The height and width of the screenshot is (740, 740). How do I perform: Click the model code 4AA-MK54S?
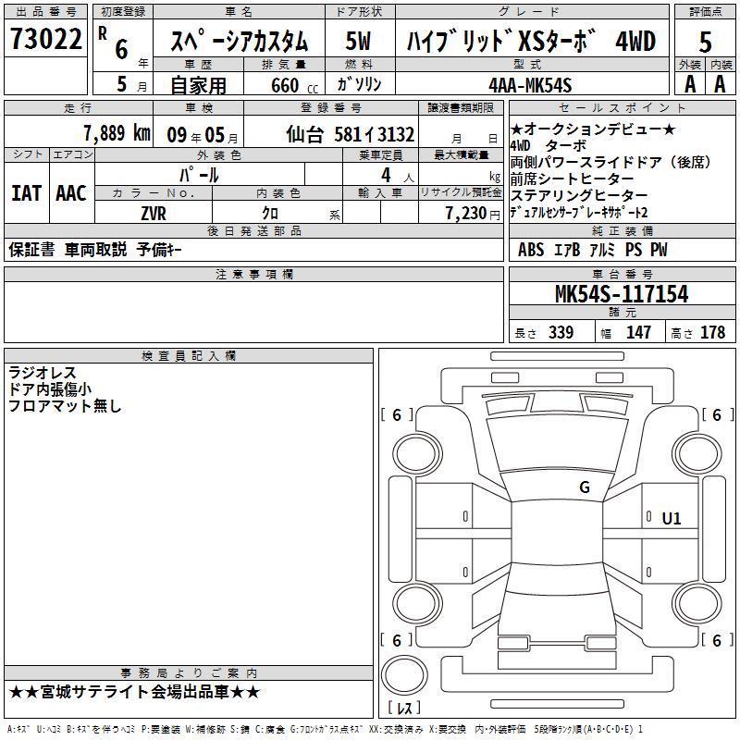pos(530,85)
